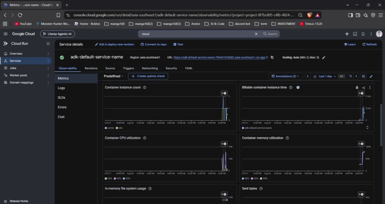
Task: Open the Predefined dashboard dropdown
Action: tap(113, 76)
